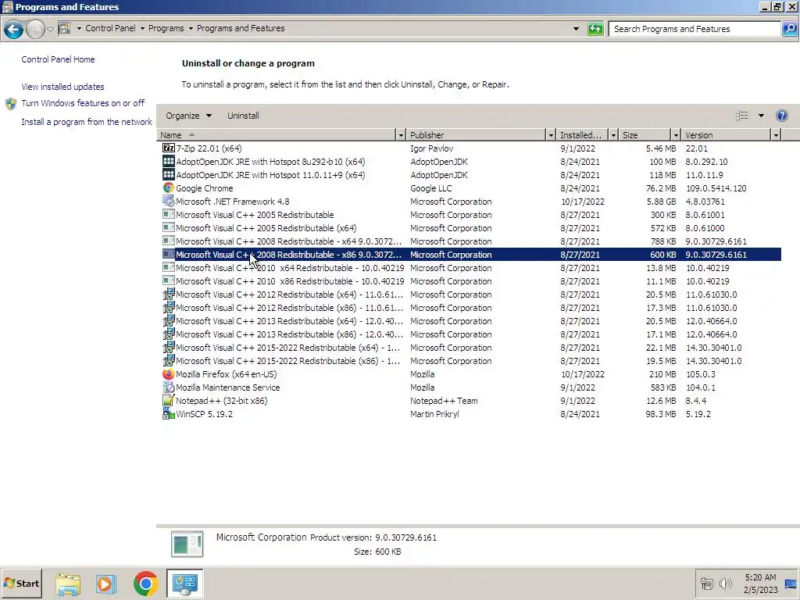Screen dimensions: 800x600
Task: Open the Control Panel Home link
Action: pos(58,59)
